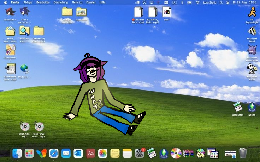The width and height of the screenshot is (260, 162).
Task: Open the Ablage menu
Action: tap(28, 2)
